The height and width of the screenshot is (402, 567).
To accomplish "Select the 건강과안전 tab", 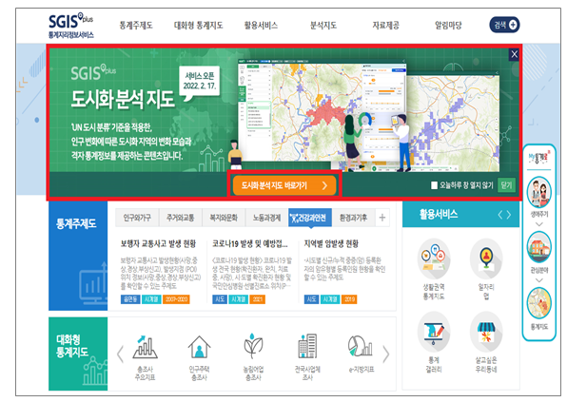I will click(x=310, y=218).
